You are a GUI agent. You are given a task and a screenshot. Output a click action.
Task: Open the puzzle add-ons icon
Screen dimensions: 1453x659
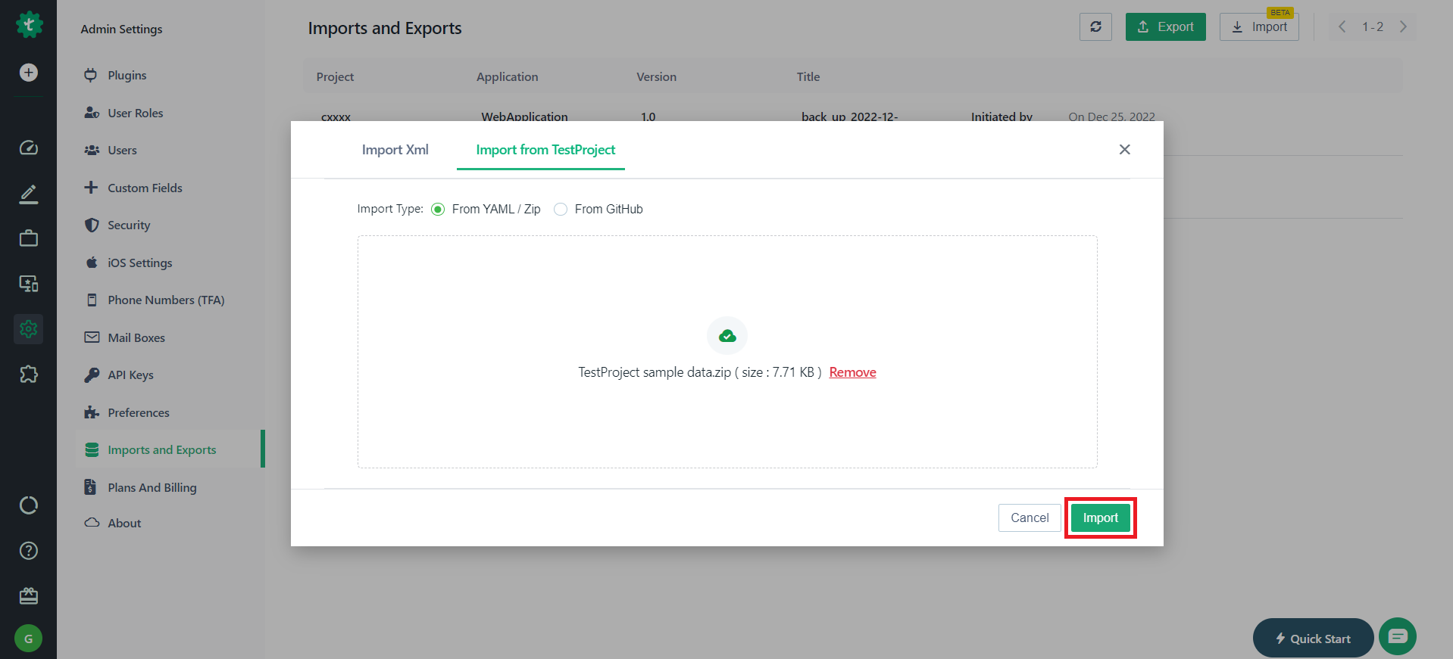point(29,374)
